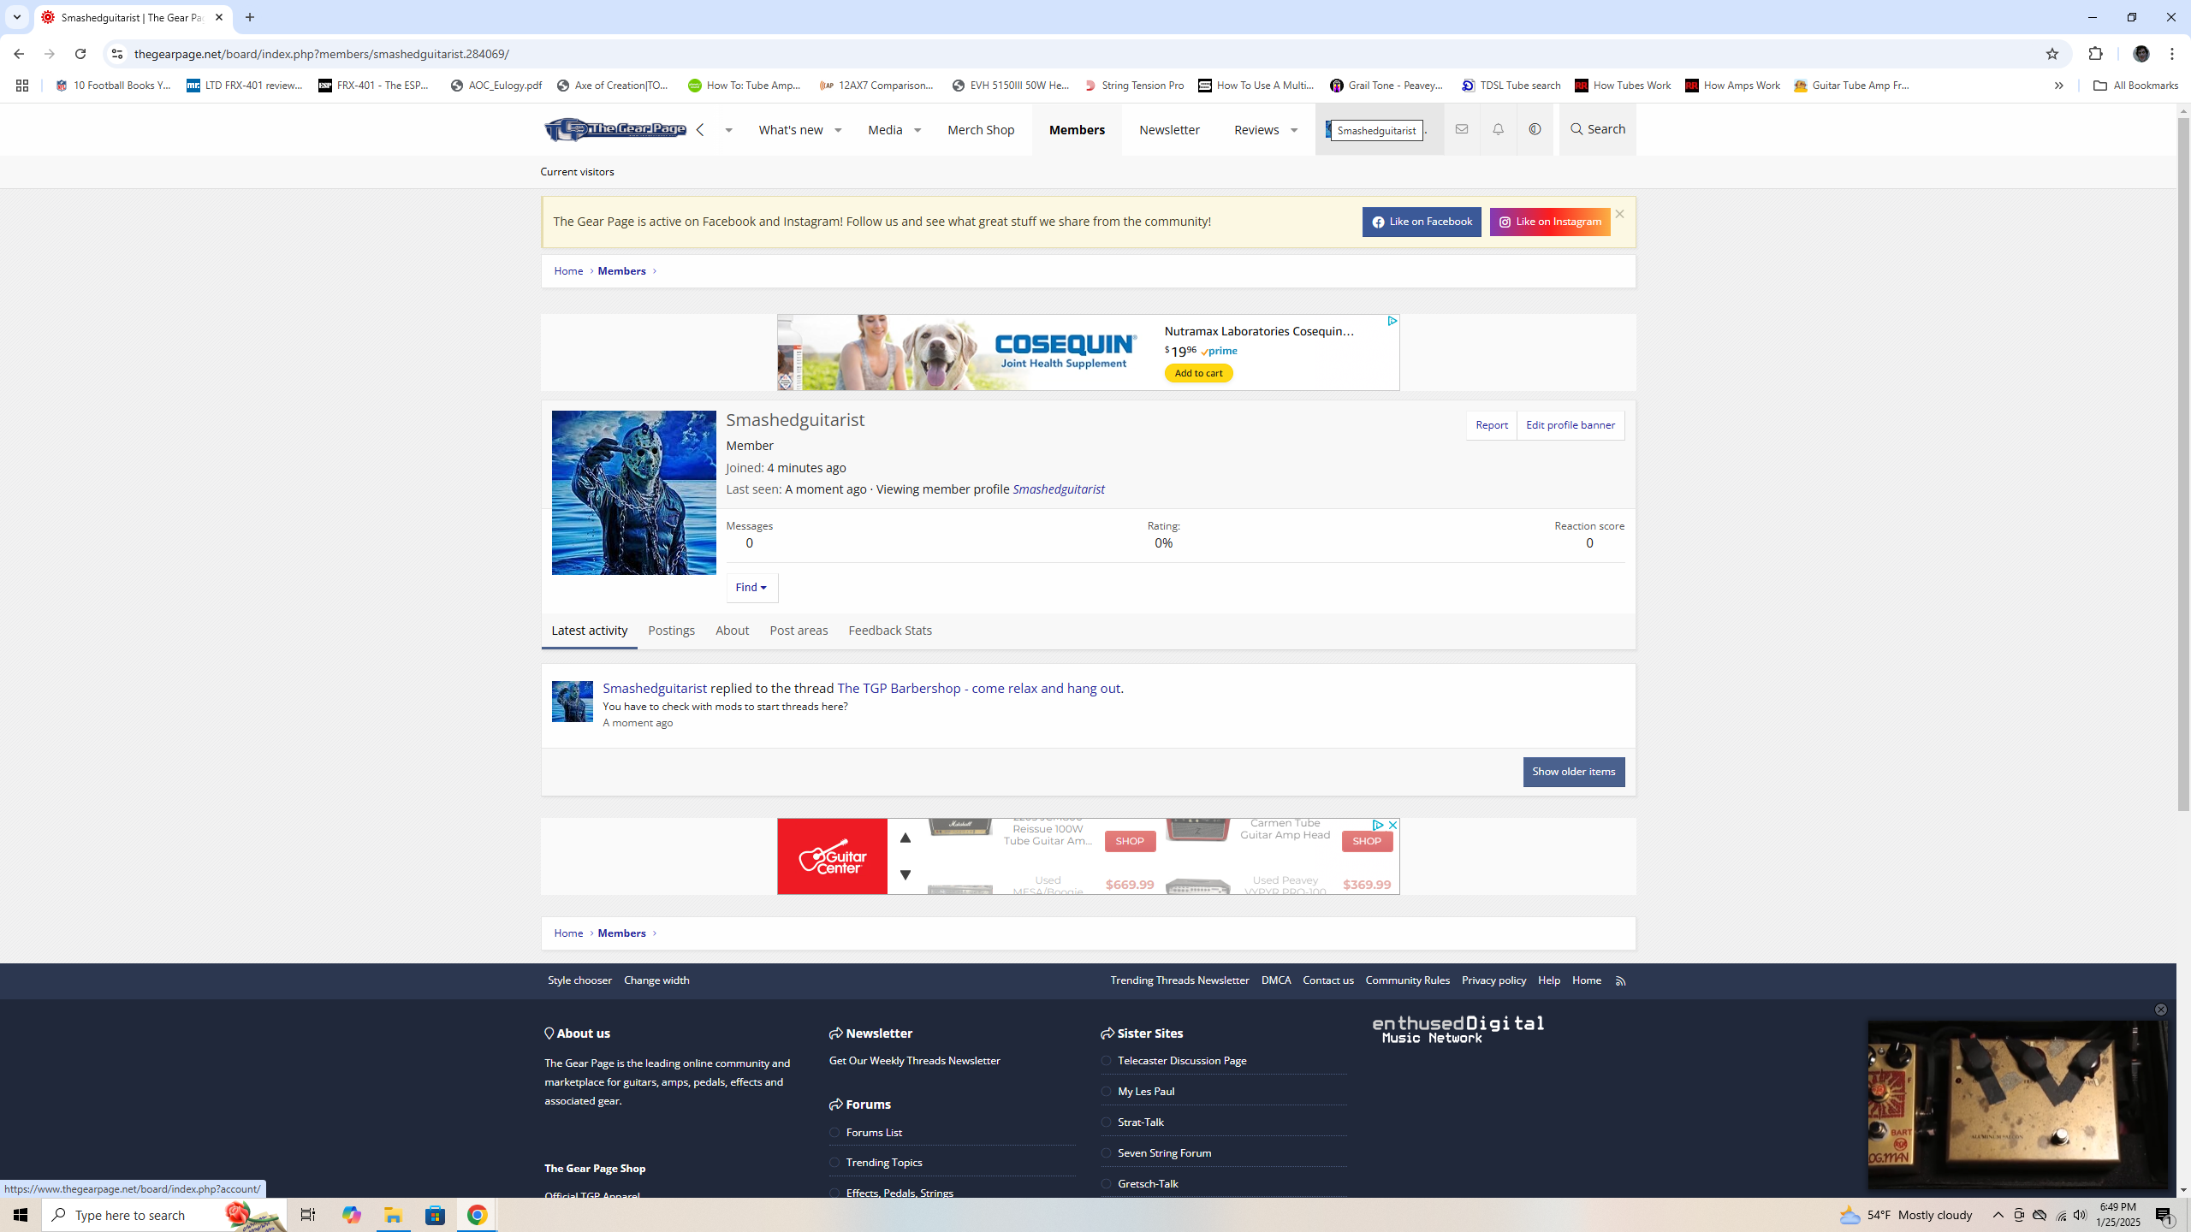Screen dimensions: 2191x1232
Task: Click the Jason profile avatar image
Action: point(633,493)
